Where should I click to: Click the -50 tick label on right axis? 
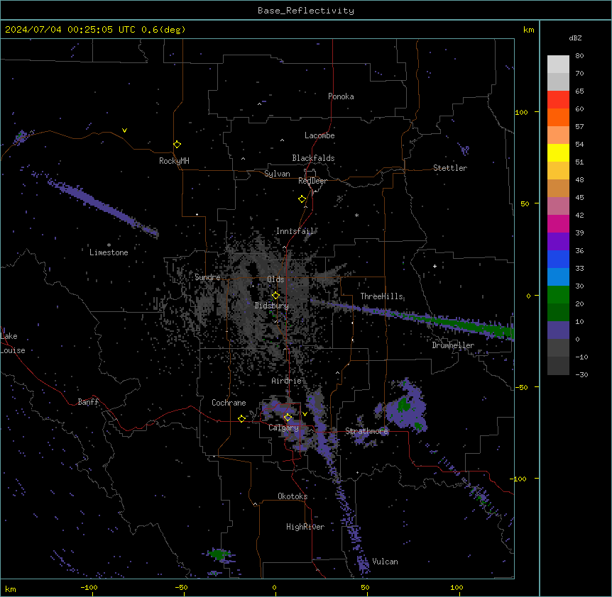(521, 387)
